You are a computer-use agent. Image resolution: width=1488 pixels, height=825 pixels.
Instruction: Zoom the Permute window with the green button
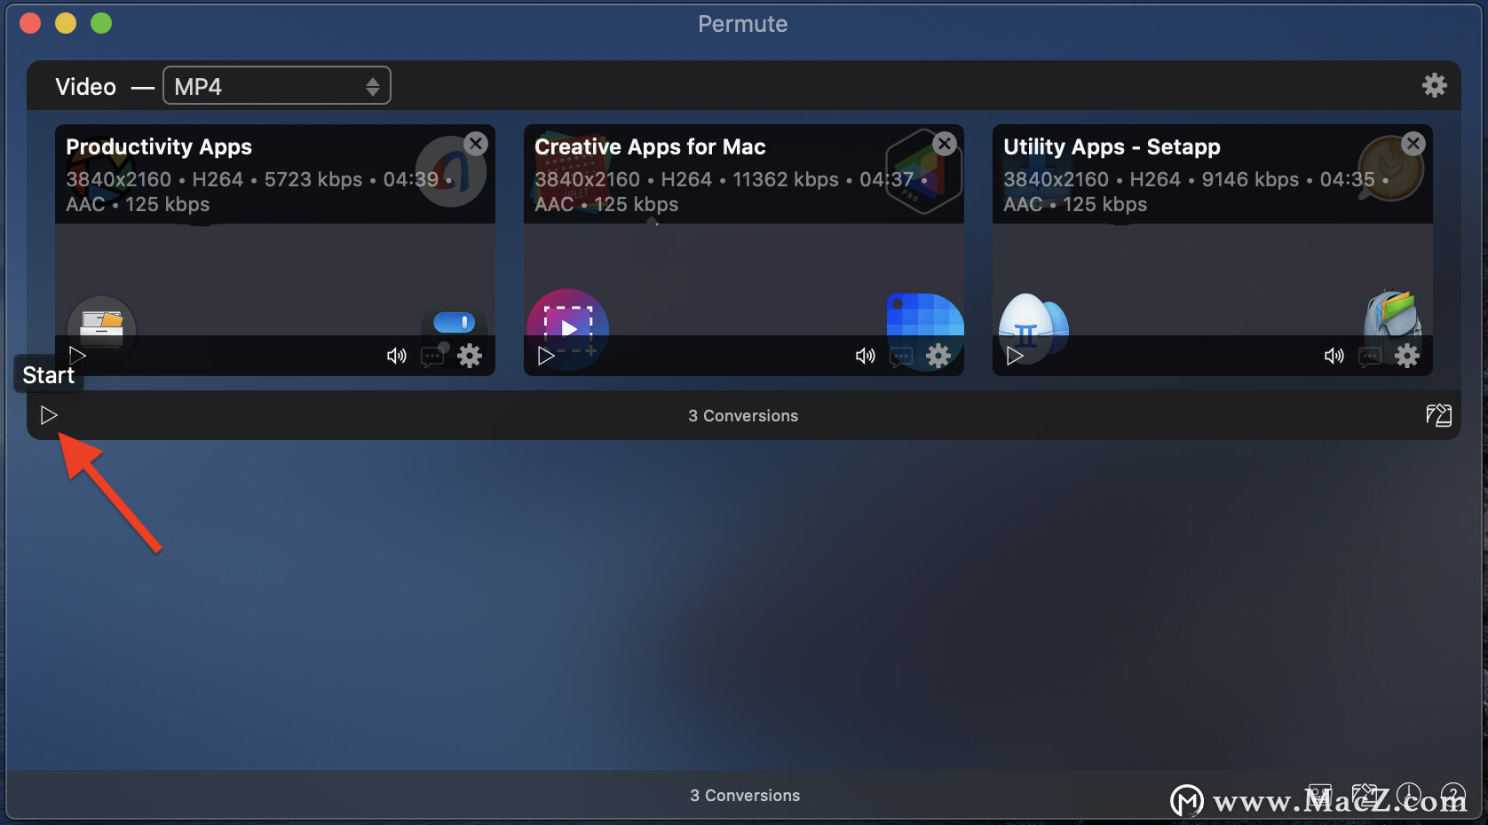101,23
